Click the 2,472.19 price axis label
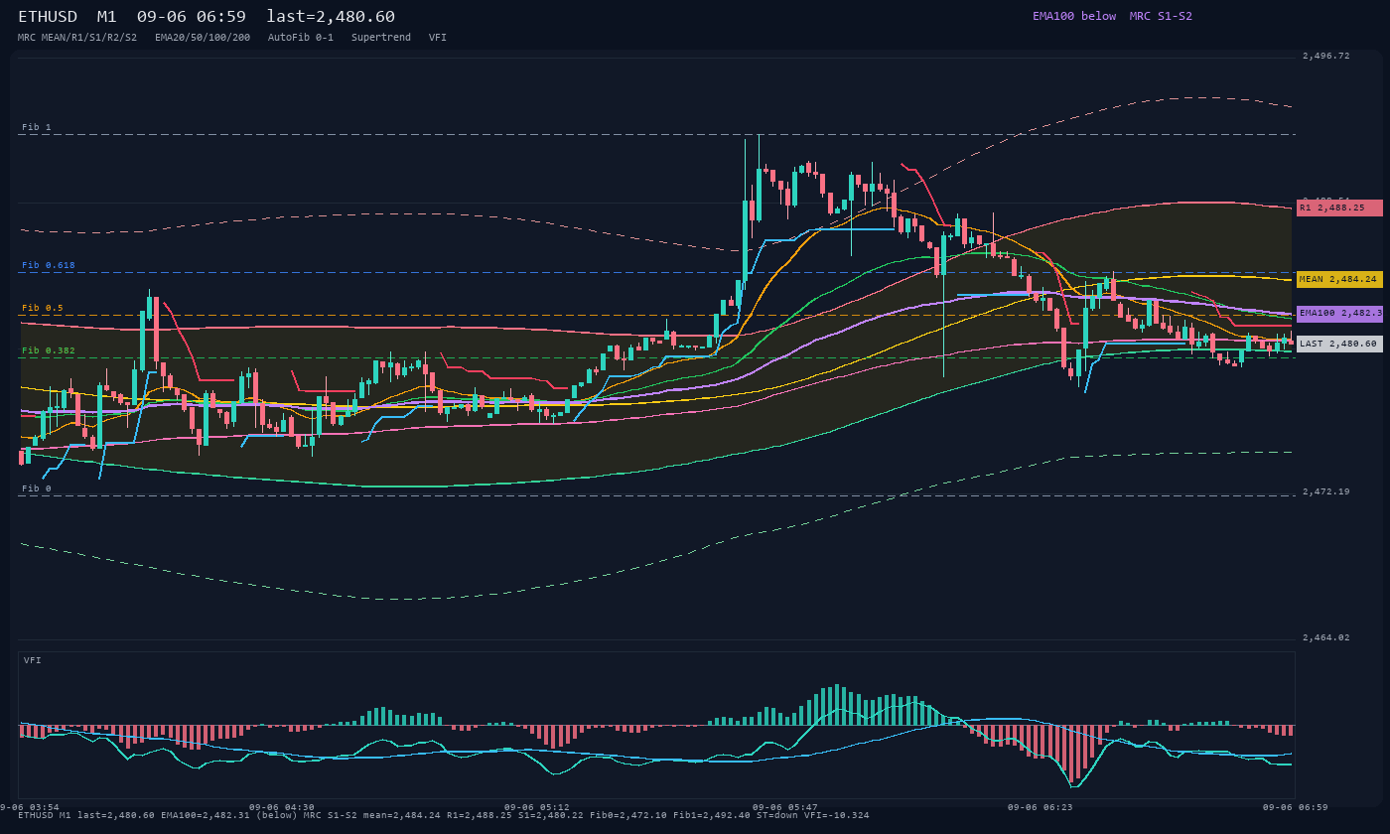This screenshot has height=834, width=1390. tap(1326, 492)
